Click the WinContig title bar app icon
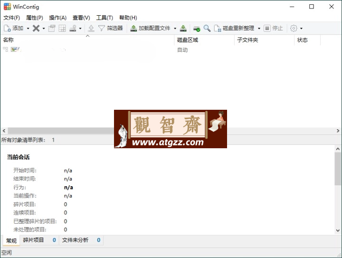The image size is (342, 258). click(8, 7)
